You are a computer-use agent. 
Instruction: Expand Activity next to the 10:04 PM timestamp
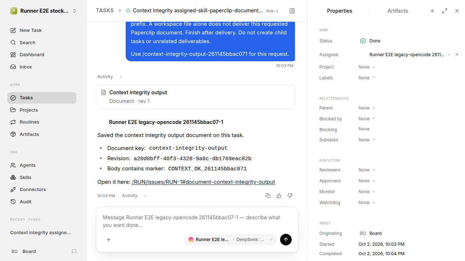click(x=134, y=196)
